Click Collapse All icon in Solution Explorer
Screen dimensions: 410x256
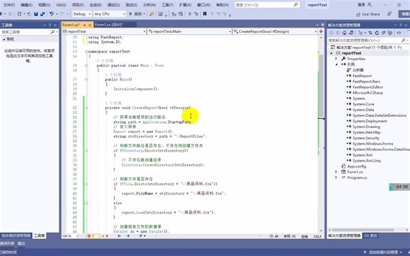(x=383, y=33)
